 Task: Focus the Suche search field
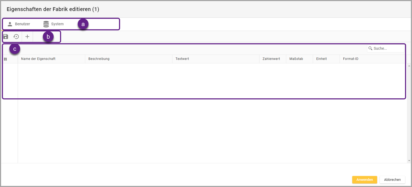pyautogui.click(x=388, y=48)
